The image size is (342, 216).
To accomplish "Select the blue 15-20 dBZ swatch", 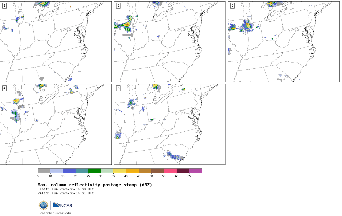I will [x=69, y=171].
